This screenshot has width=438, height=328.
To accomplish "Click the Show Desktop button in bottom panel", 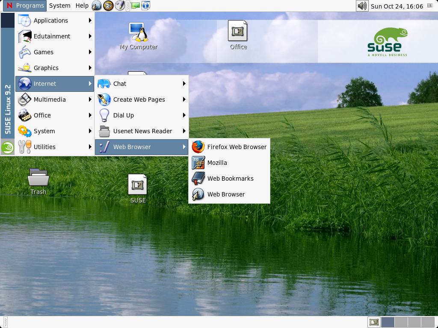I will [374, 322].
